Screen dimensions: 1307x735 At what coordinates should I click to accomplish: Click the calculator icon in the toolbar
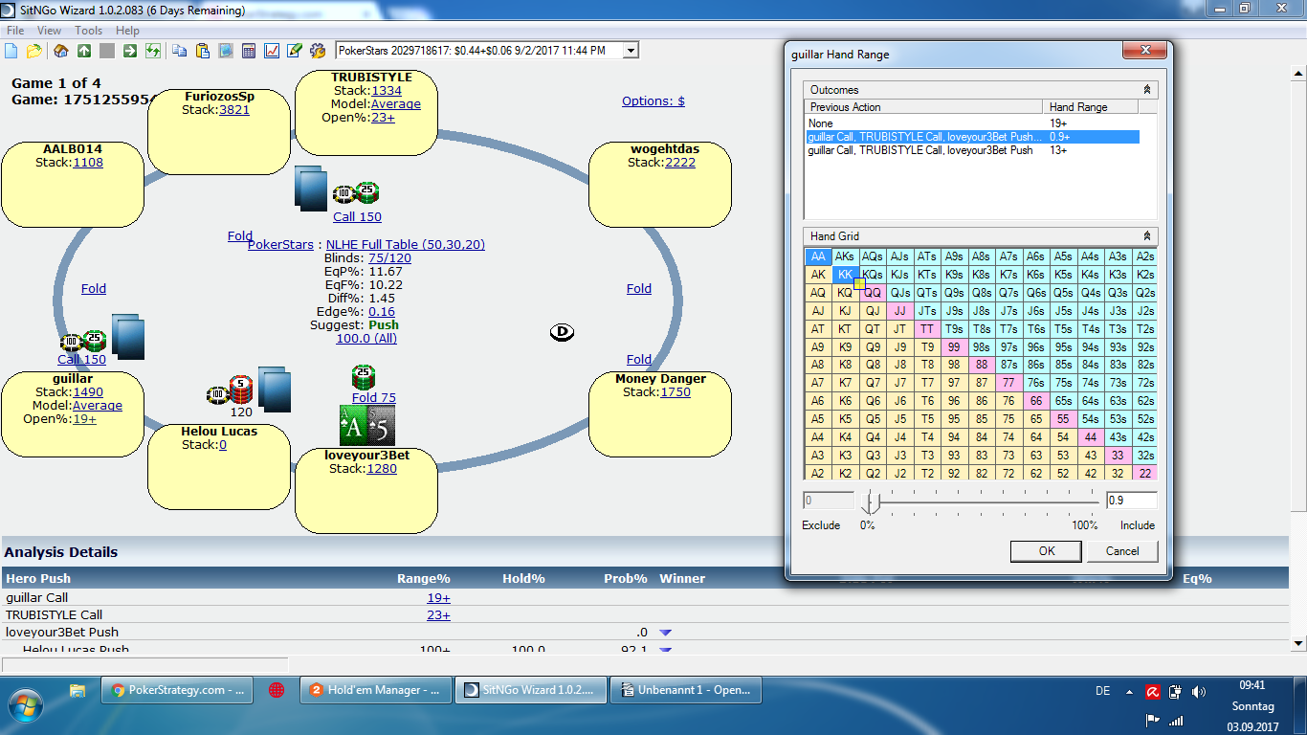tap(249, 51)
